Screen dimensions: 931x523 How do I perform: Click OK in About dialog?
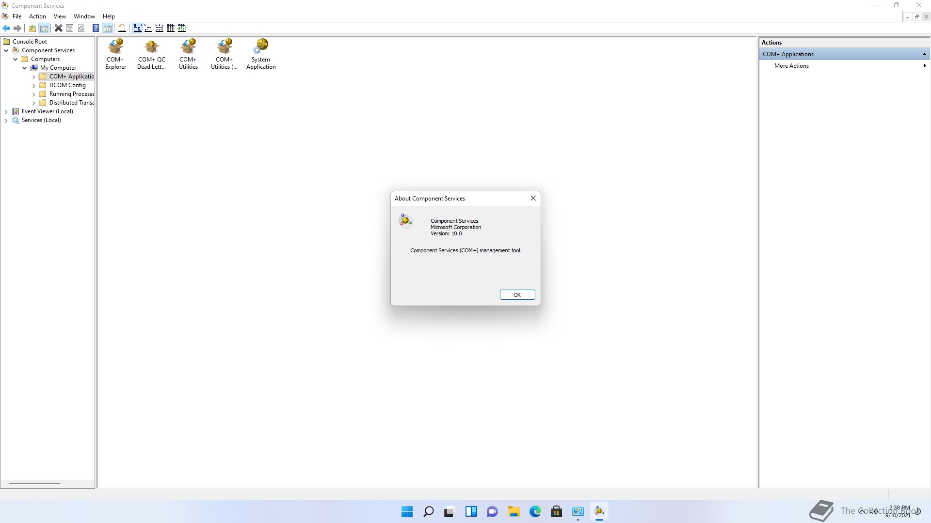pyautogui.click(x=517, y=295)
